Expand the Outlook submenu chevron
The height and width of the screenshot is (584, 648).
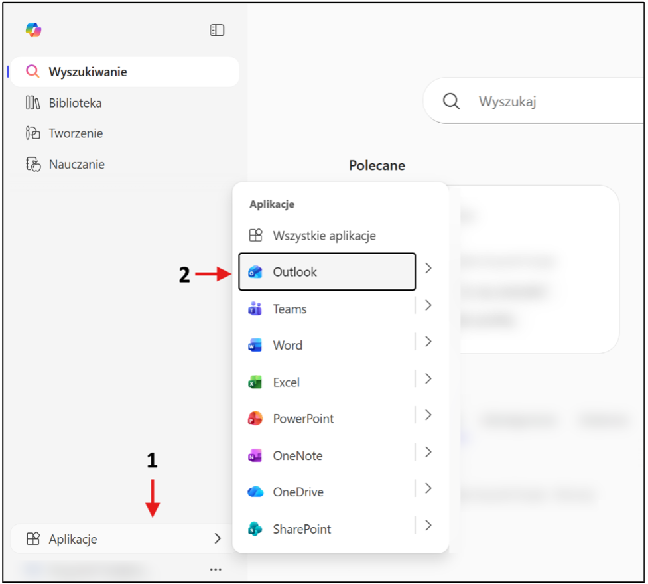pos(428,268)
